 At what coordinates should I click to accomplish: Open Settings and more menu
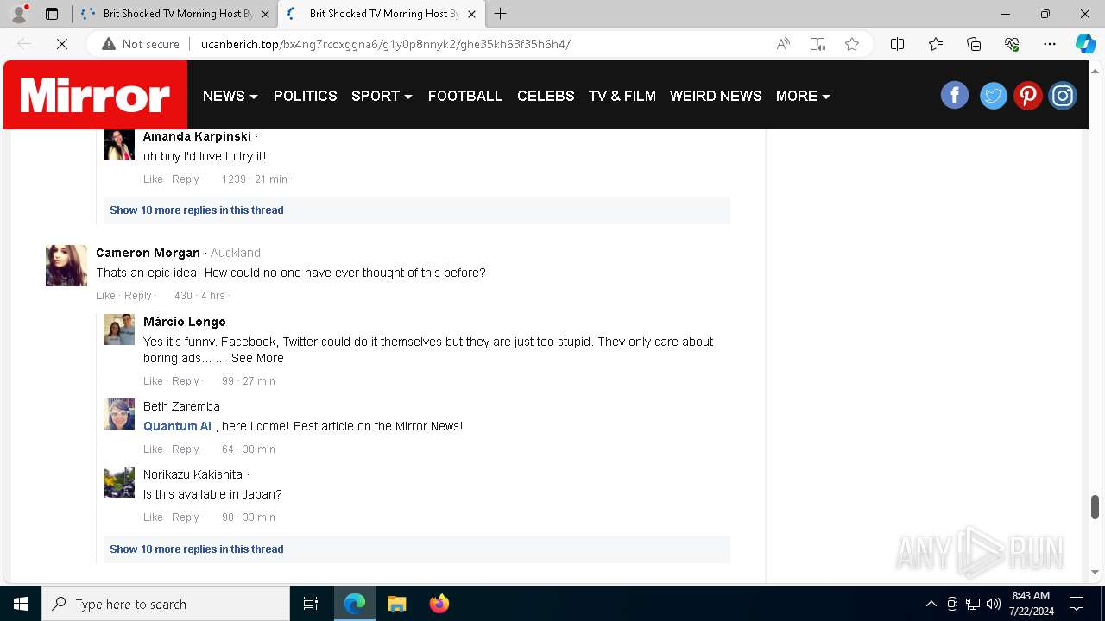click(x=1050, y=44)
